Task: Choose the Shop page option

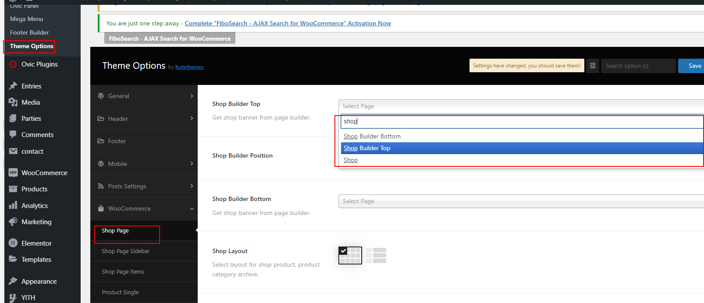Action: pos(522,160)
